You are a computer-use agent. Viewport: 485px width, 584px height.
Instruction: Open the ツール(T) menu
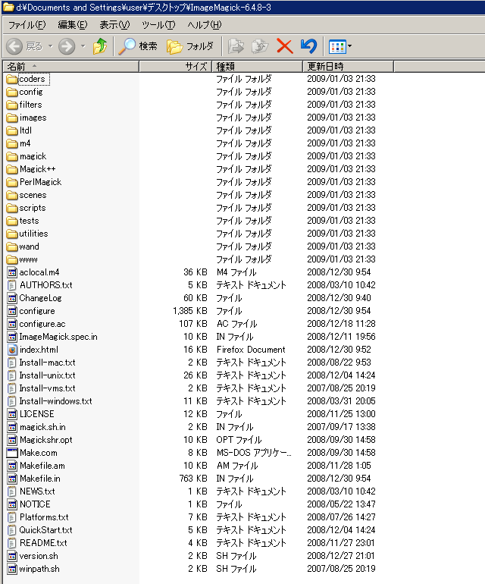coord(158,25)
